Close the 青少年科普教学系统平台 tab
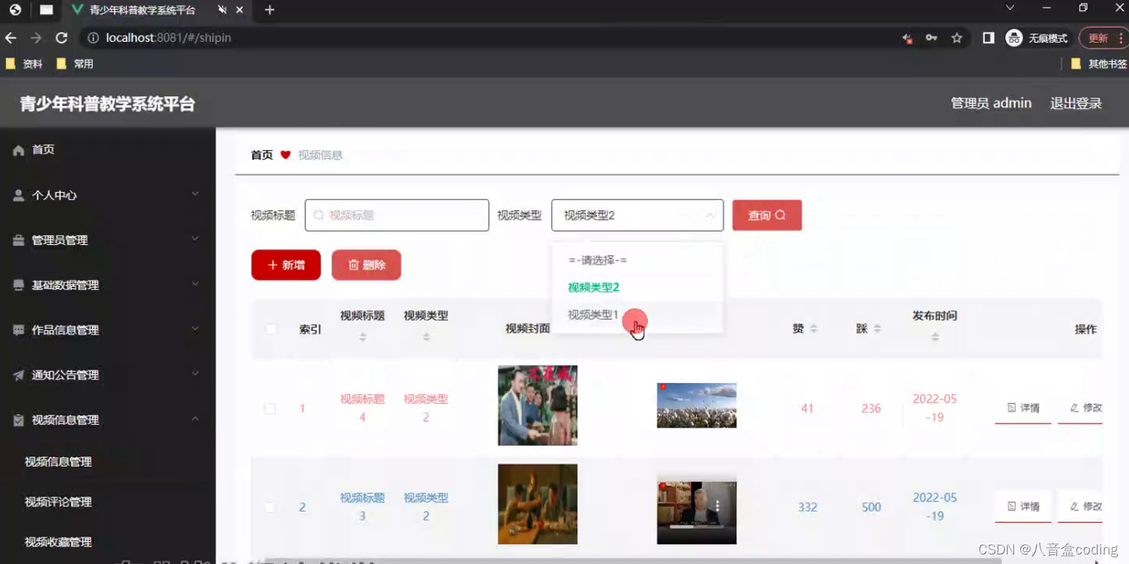Viewport: 1129px width, 564px height. (x=240, y=10)
